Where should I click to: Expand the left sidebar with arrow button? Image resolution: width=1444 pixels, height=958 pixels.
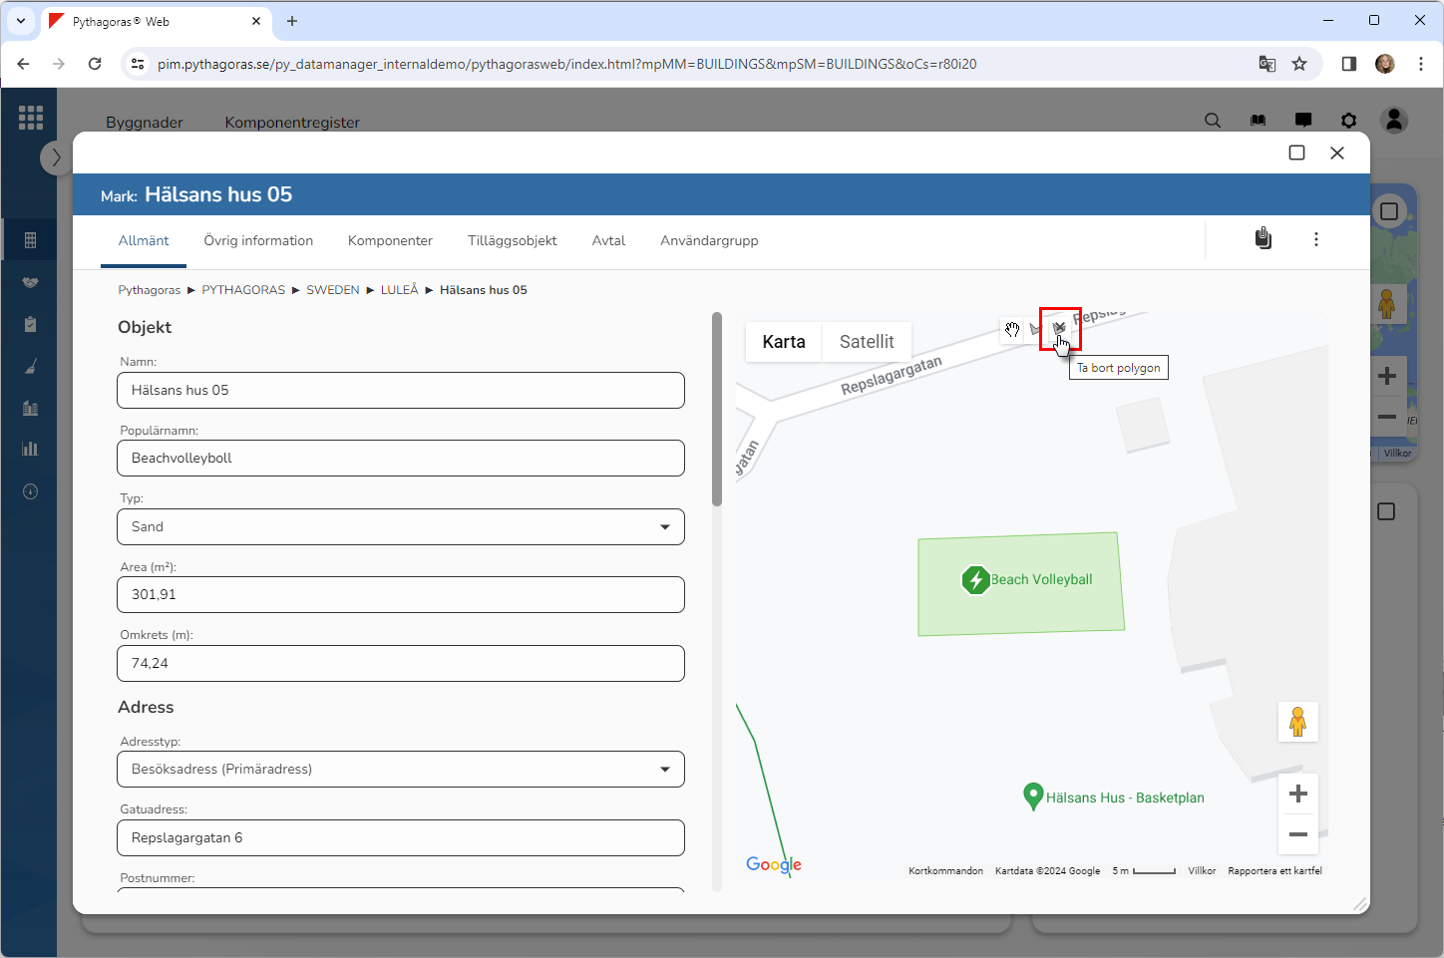(56, 158)
